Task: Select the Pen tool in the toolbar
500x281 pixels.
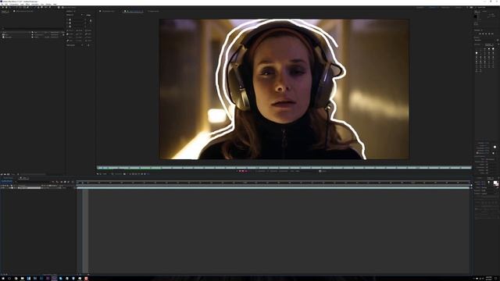Action: click(x=28, y=7)
